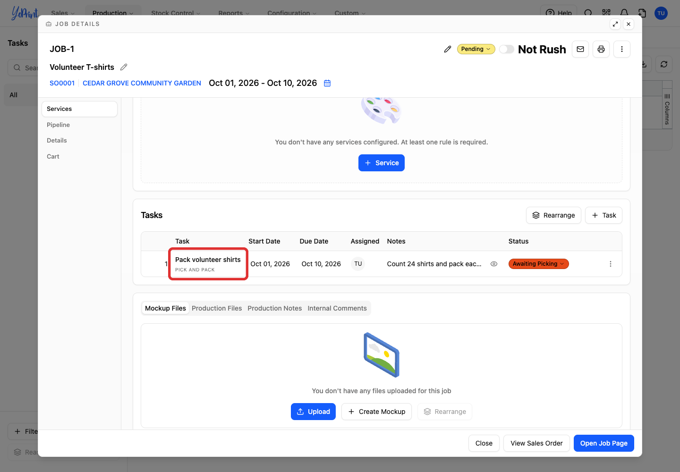Change Awaiting Picking task status
The height and width of the screenshot is (472, 680).
538,264
